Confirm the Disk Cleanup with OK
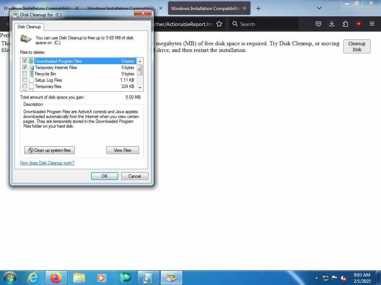 coord(105,176)
